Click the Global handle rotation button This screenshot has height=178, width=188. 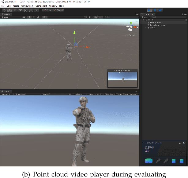(58, 10)
